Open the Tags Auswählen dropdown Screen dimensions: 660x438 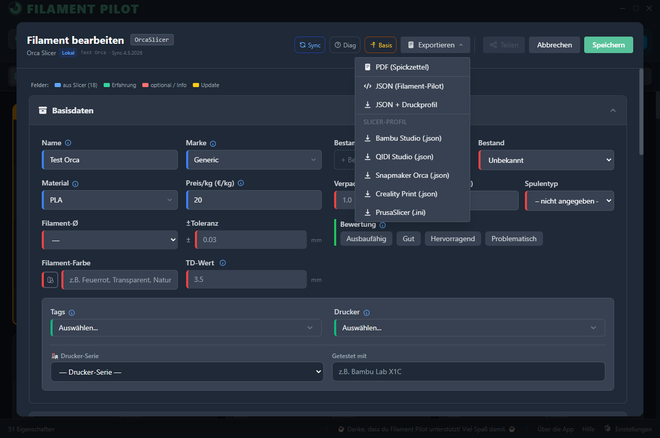[186, 328]
